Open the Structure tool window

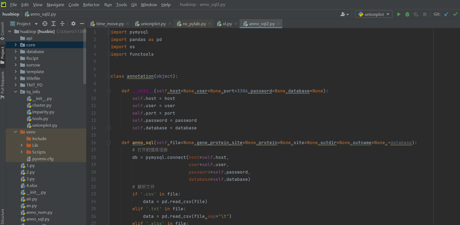tap(2, 216)
